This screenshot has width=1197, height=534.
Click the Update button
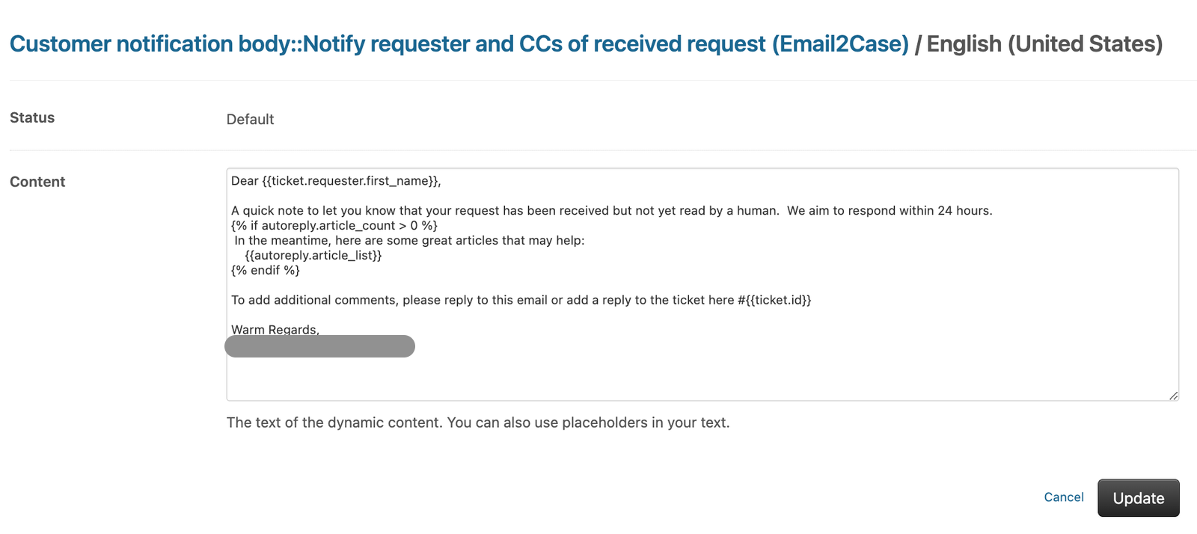(1138, 497)
